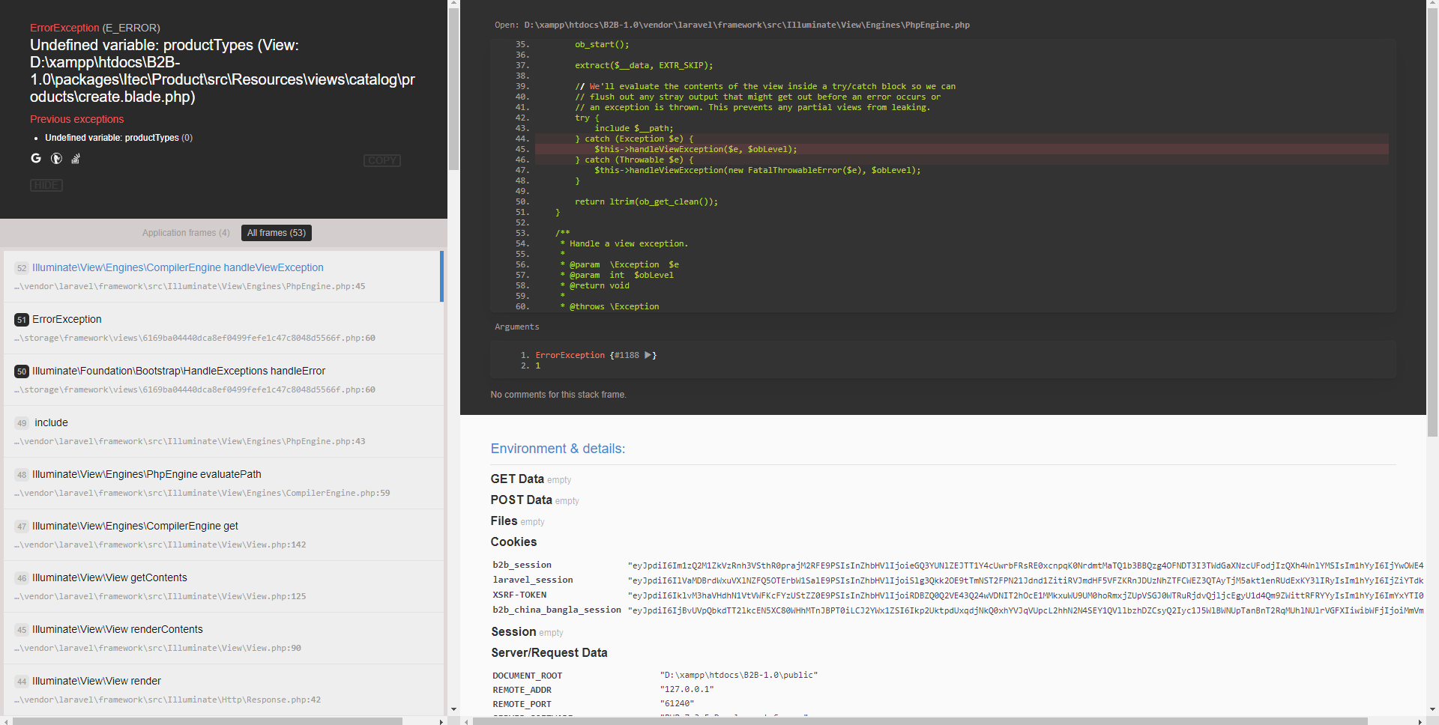Click the Files heading
Screen dimensions: 1439x725
pyautogui.click(x=504, y=521)
